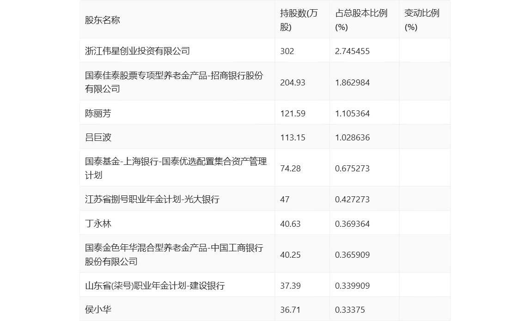Click the 113.15 shares value
The width and height of the screenshot is (530, 321).
292,138
